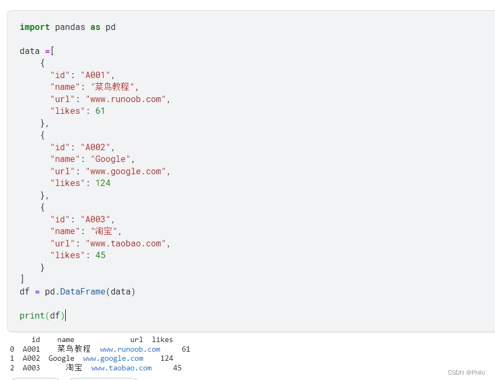495x380 pixels.
Task: Click output cell A001 in row 0
Action: tap(31, 349)
